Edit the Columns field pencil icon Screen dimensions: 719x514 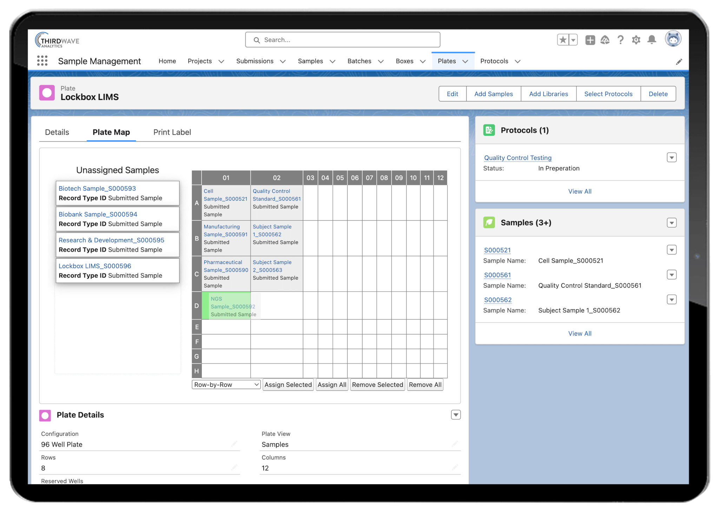click(x=455, y=468)
